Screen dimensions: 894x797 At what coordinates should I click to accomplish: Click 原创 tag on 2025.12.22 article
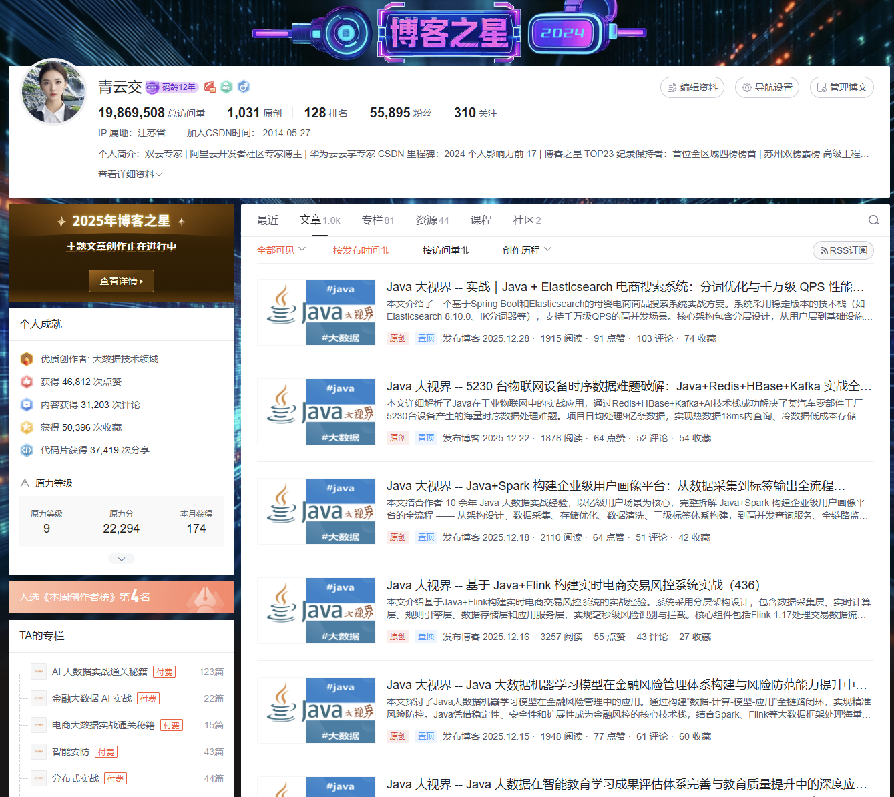[x=398, y=438]
